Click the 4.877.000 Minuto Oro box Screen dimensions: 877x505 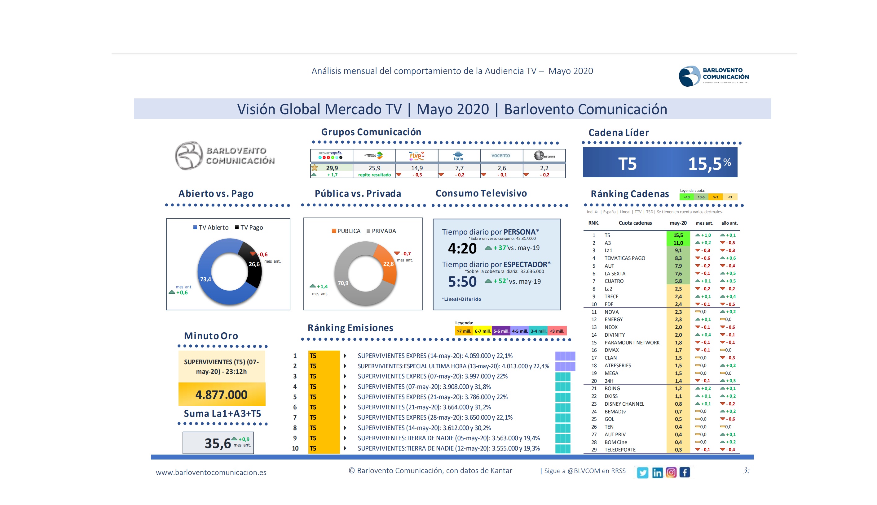(222, 394)
